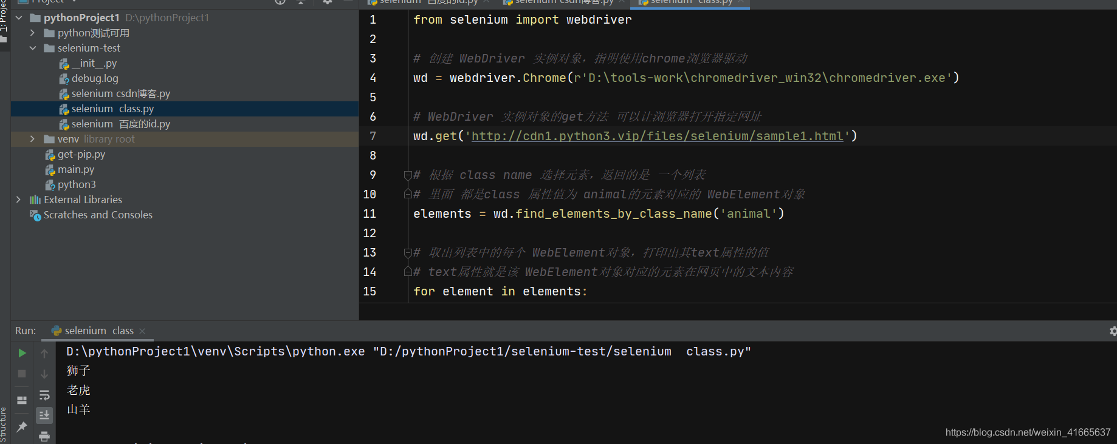Click line number 15 in gutter
The height and width of the screenshot is (444, 1117).
(x=369, y=291)
